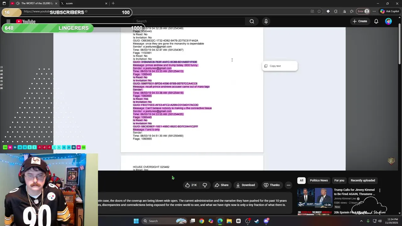402x226 pixels.
Task: Close the WORST of the 20,000 tab
Action: [x=56, y=3]
